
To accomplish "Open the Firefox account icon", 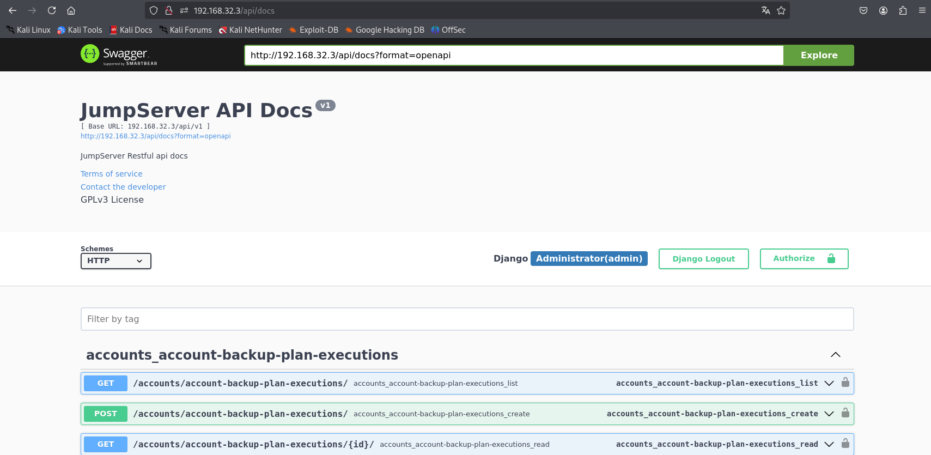I will tap(884, 10).
